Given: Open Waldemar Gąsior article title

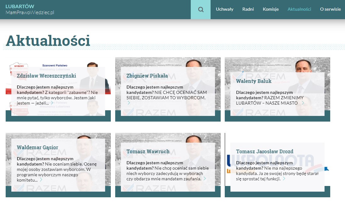Looking at the screenshot, I should (37, 147).
